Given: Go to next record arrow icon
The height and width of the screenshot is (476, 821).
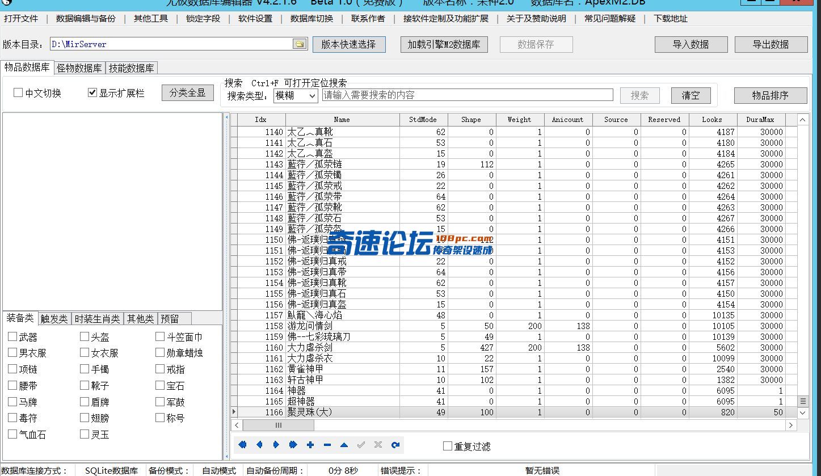Looking at the screenshot, I should [276, 445].
